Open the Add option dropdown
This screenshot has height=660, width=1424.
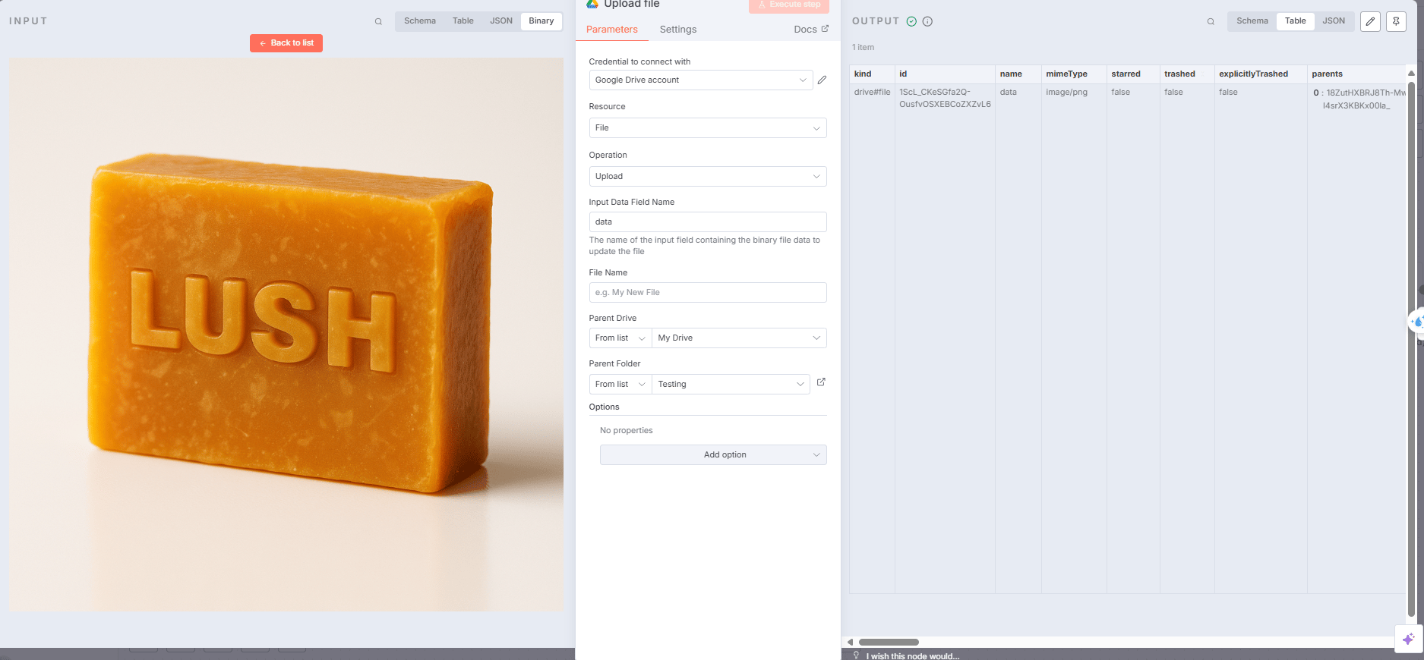pyautogui.click(x=713, y=455)
